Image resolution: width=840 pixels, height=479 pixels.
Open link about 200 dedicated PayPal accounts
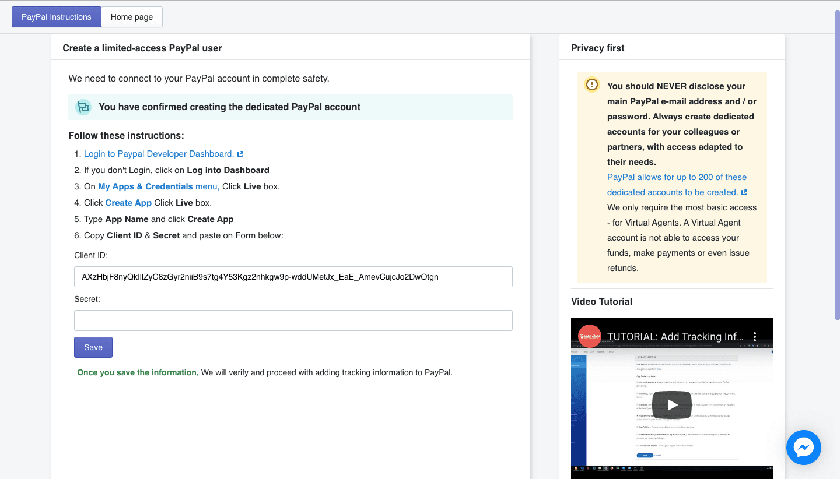coord(677,177)
